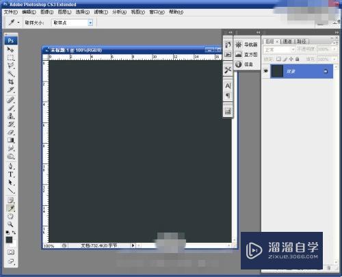Select the Background layer thumbnail
Screen dimensions: 342x277
(x=277, y=71)
